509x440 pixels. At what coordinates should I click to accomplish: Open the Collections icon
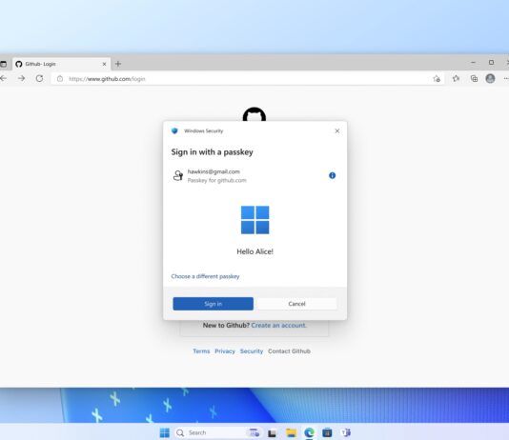474,78
